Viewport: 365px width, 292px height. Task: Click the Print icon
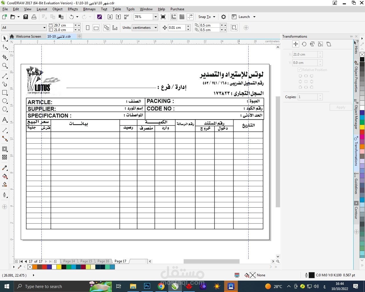[x=34, y=17]
